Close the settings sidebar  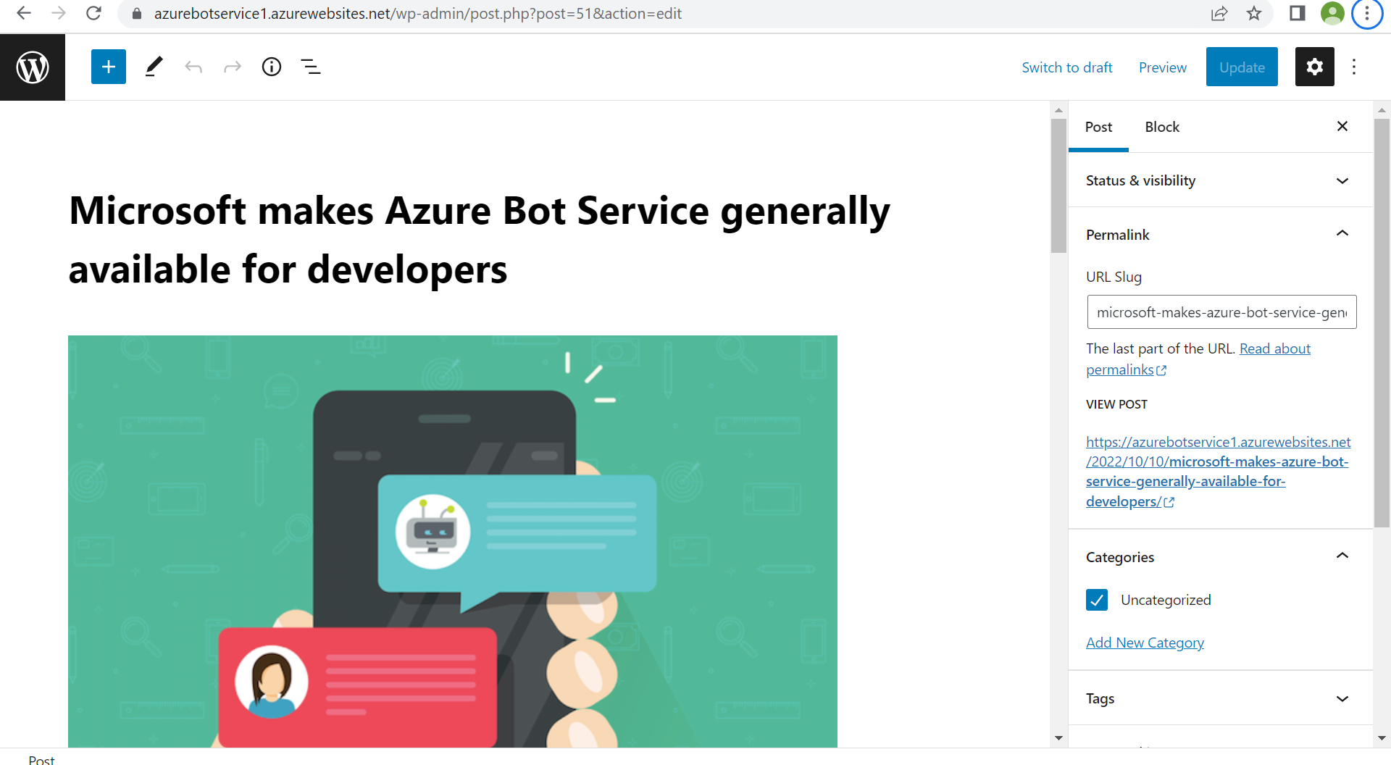coord(1342,126)
